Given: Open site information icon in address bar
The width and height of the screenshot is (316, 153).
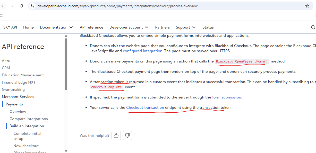Looking at the screenshot, I should (32, 6).
